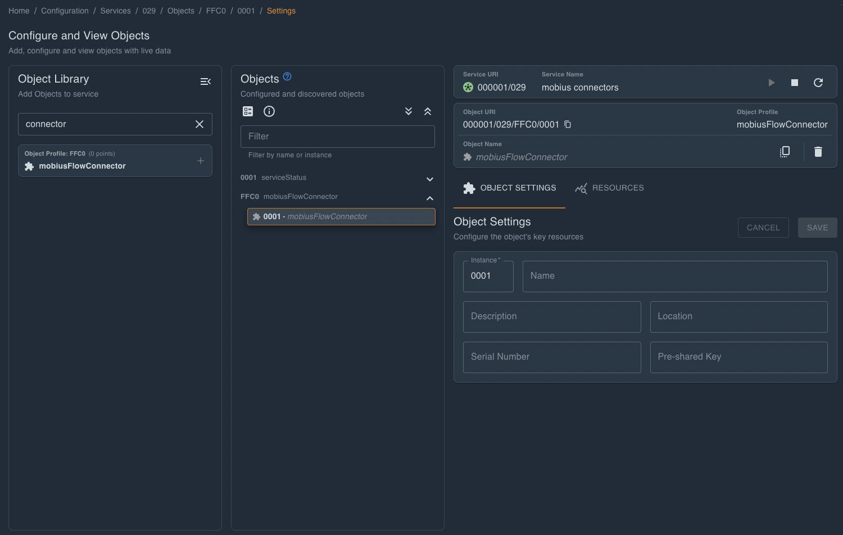
Task: Click the Save button
Action: point(817,228)
